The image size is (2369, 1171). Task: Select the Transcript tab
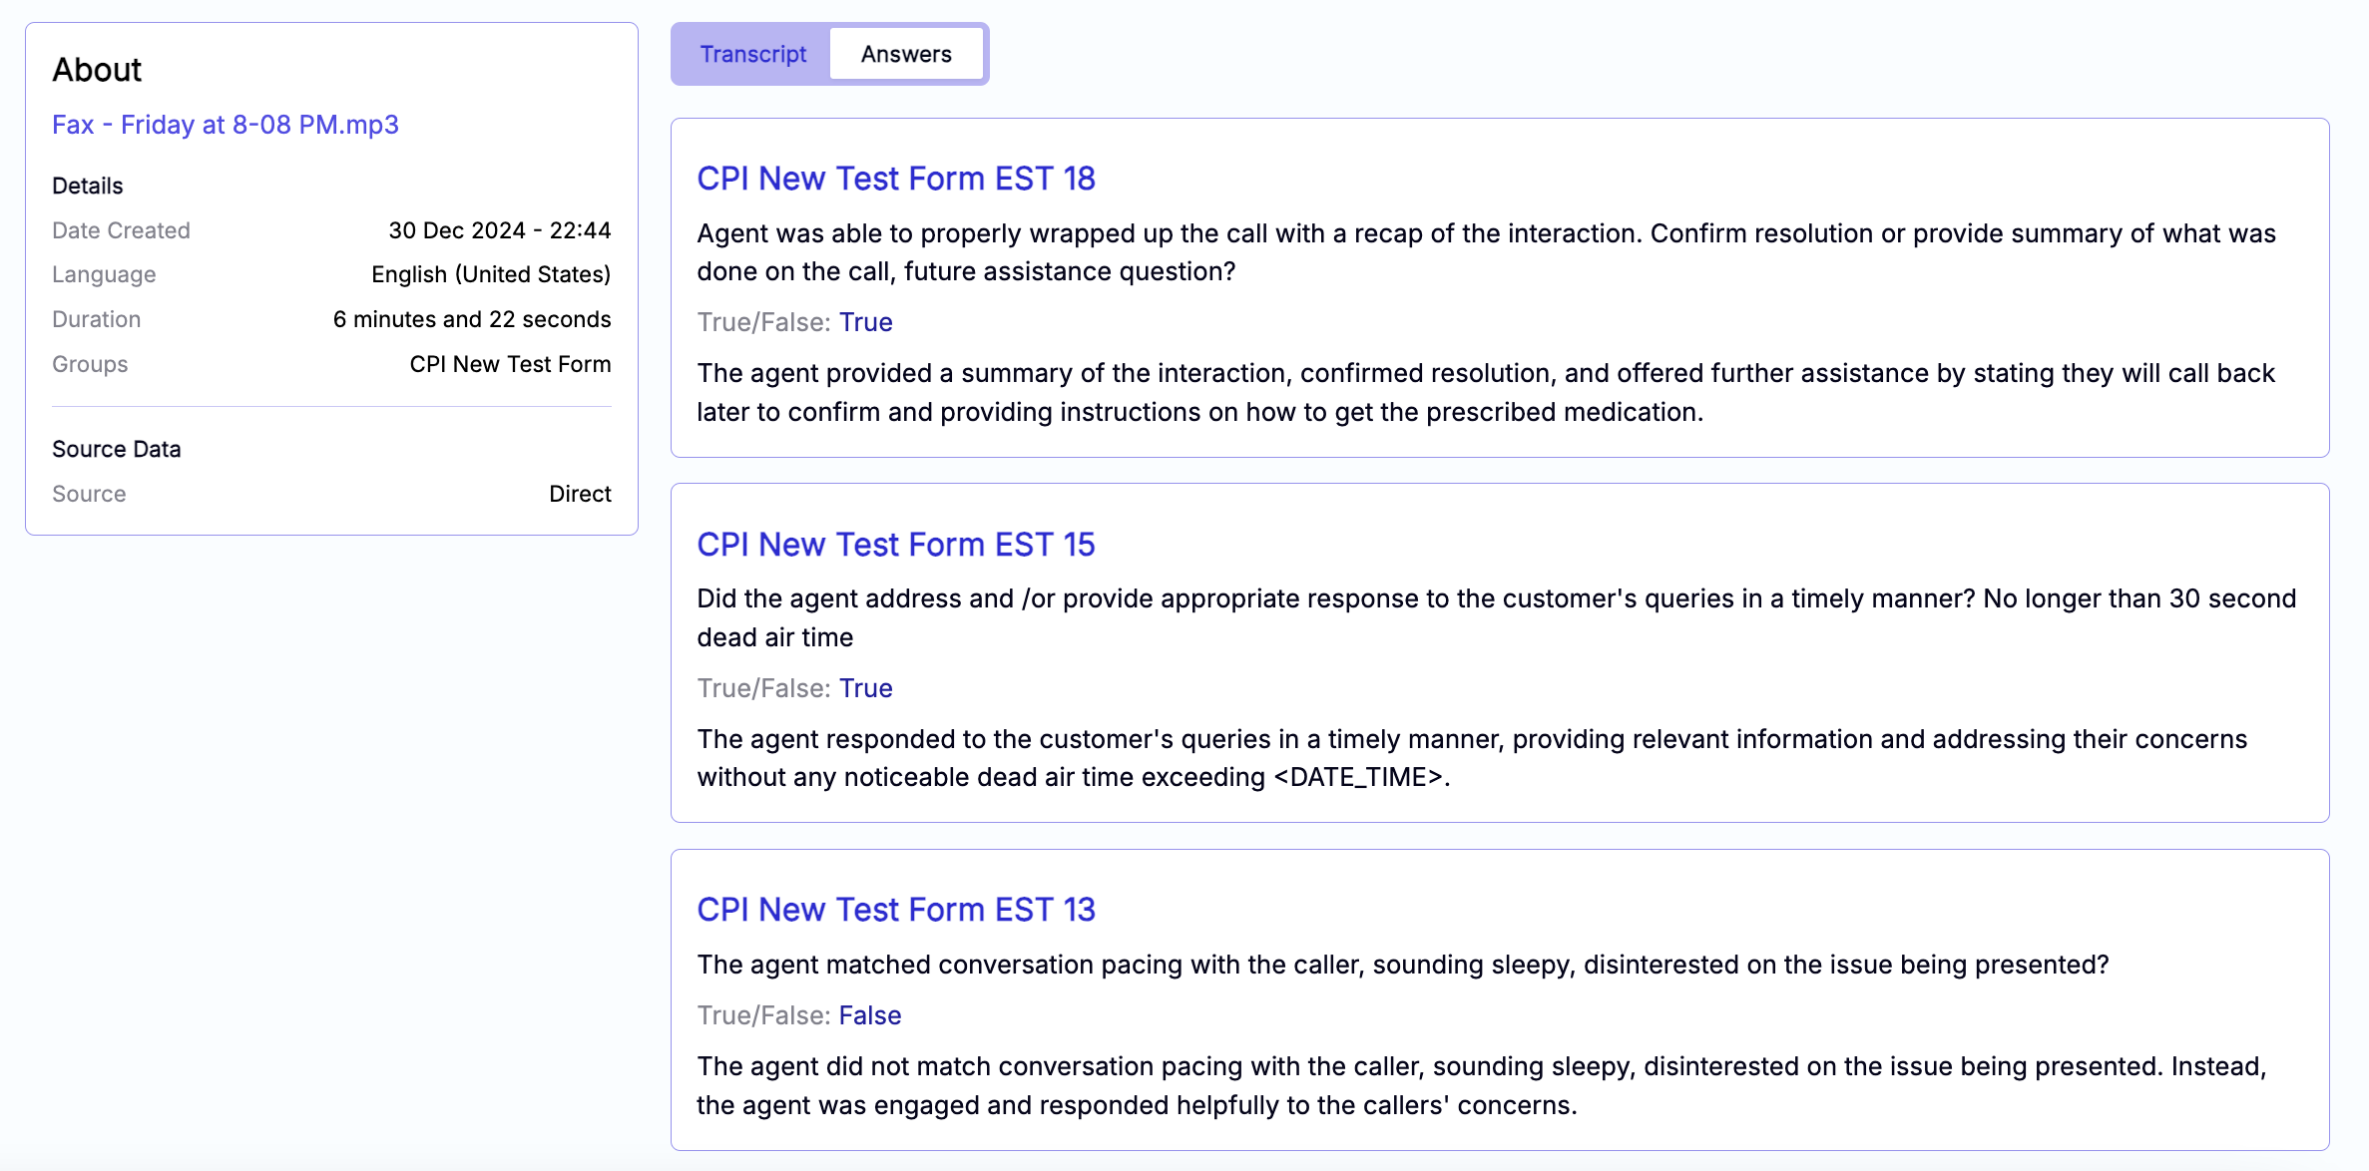tap(752, 54)
